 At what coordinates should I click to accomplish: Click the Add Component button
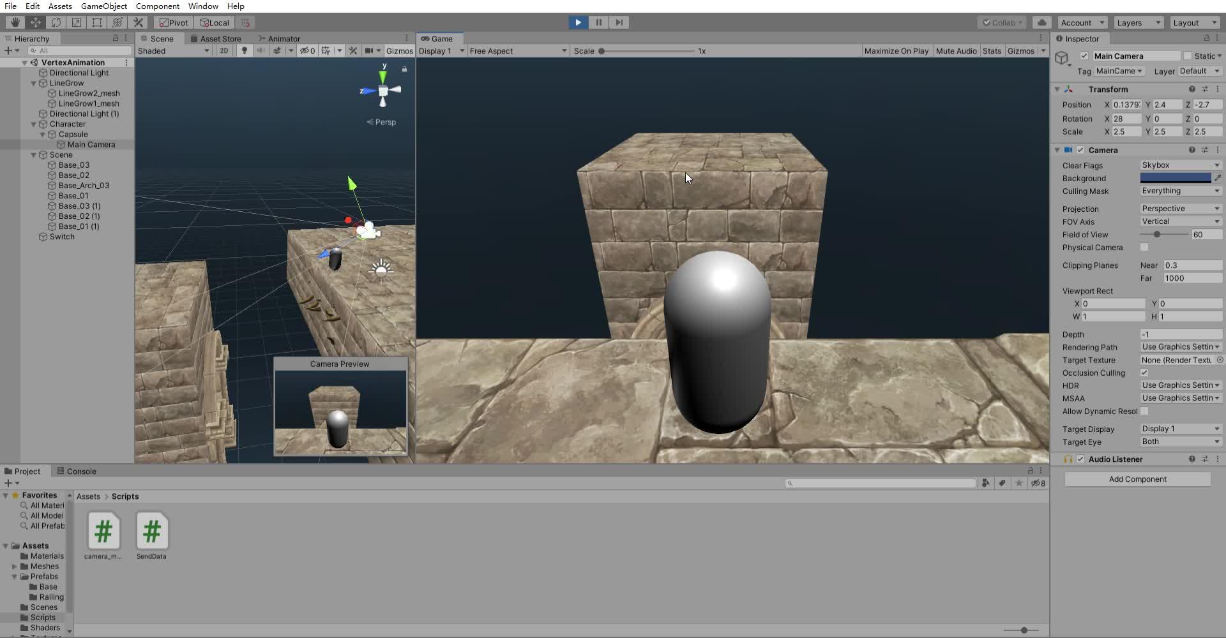[1137, 479]
